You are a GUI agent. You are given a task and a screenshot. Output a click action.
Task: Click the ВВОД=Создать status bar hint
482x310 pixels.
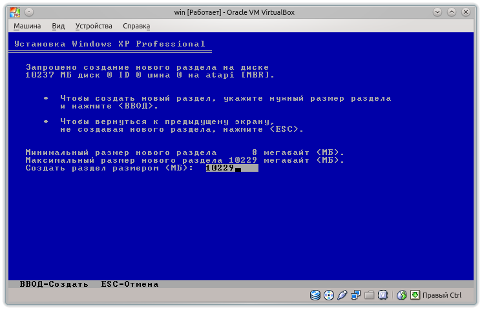coord(54,284)
